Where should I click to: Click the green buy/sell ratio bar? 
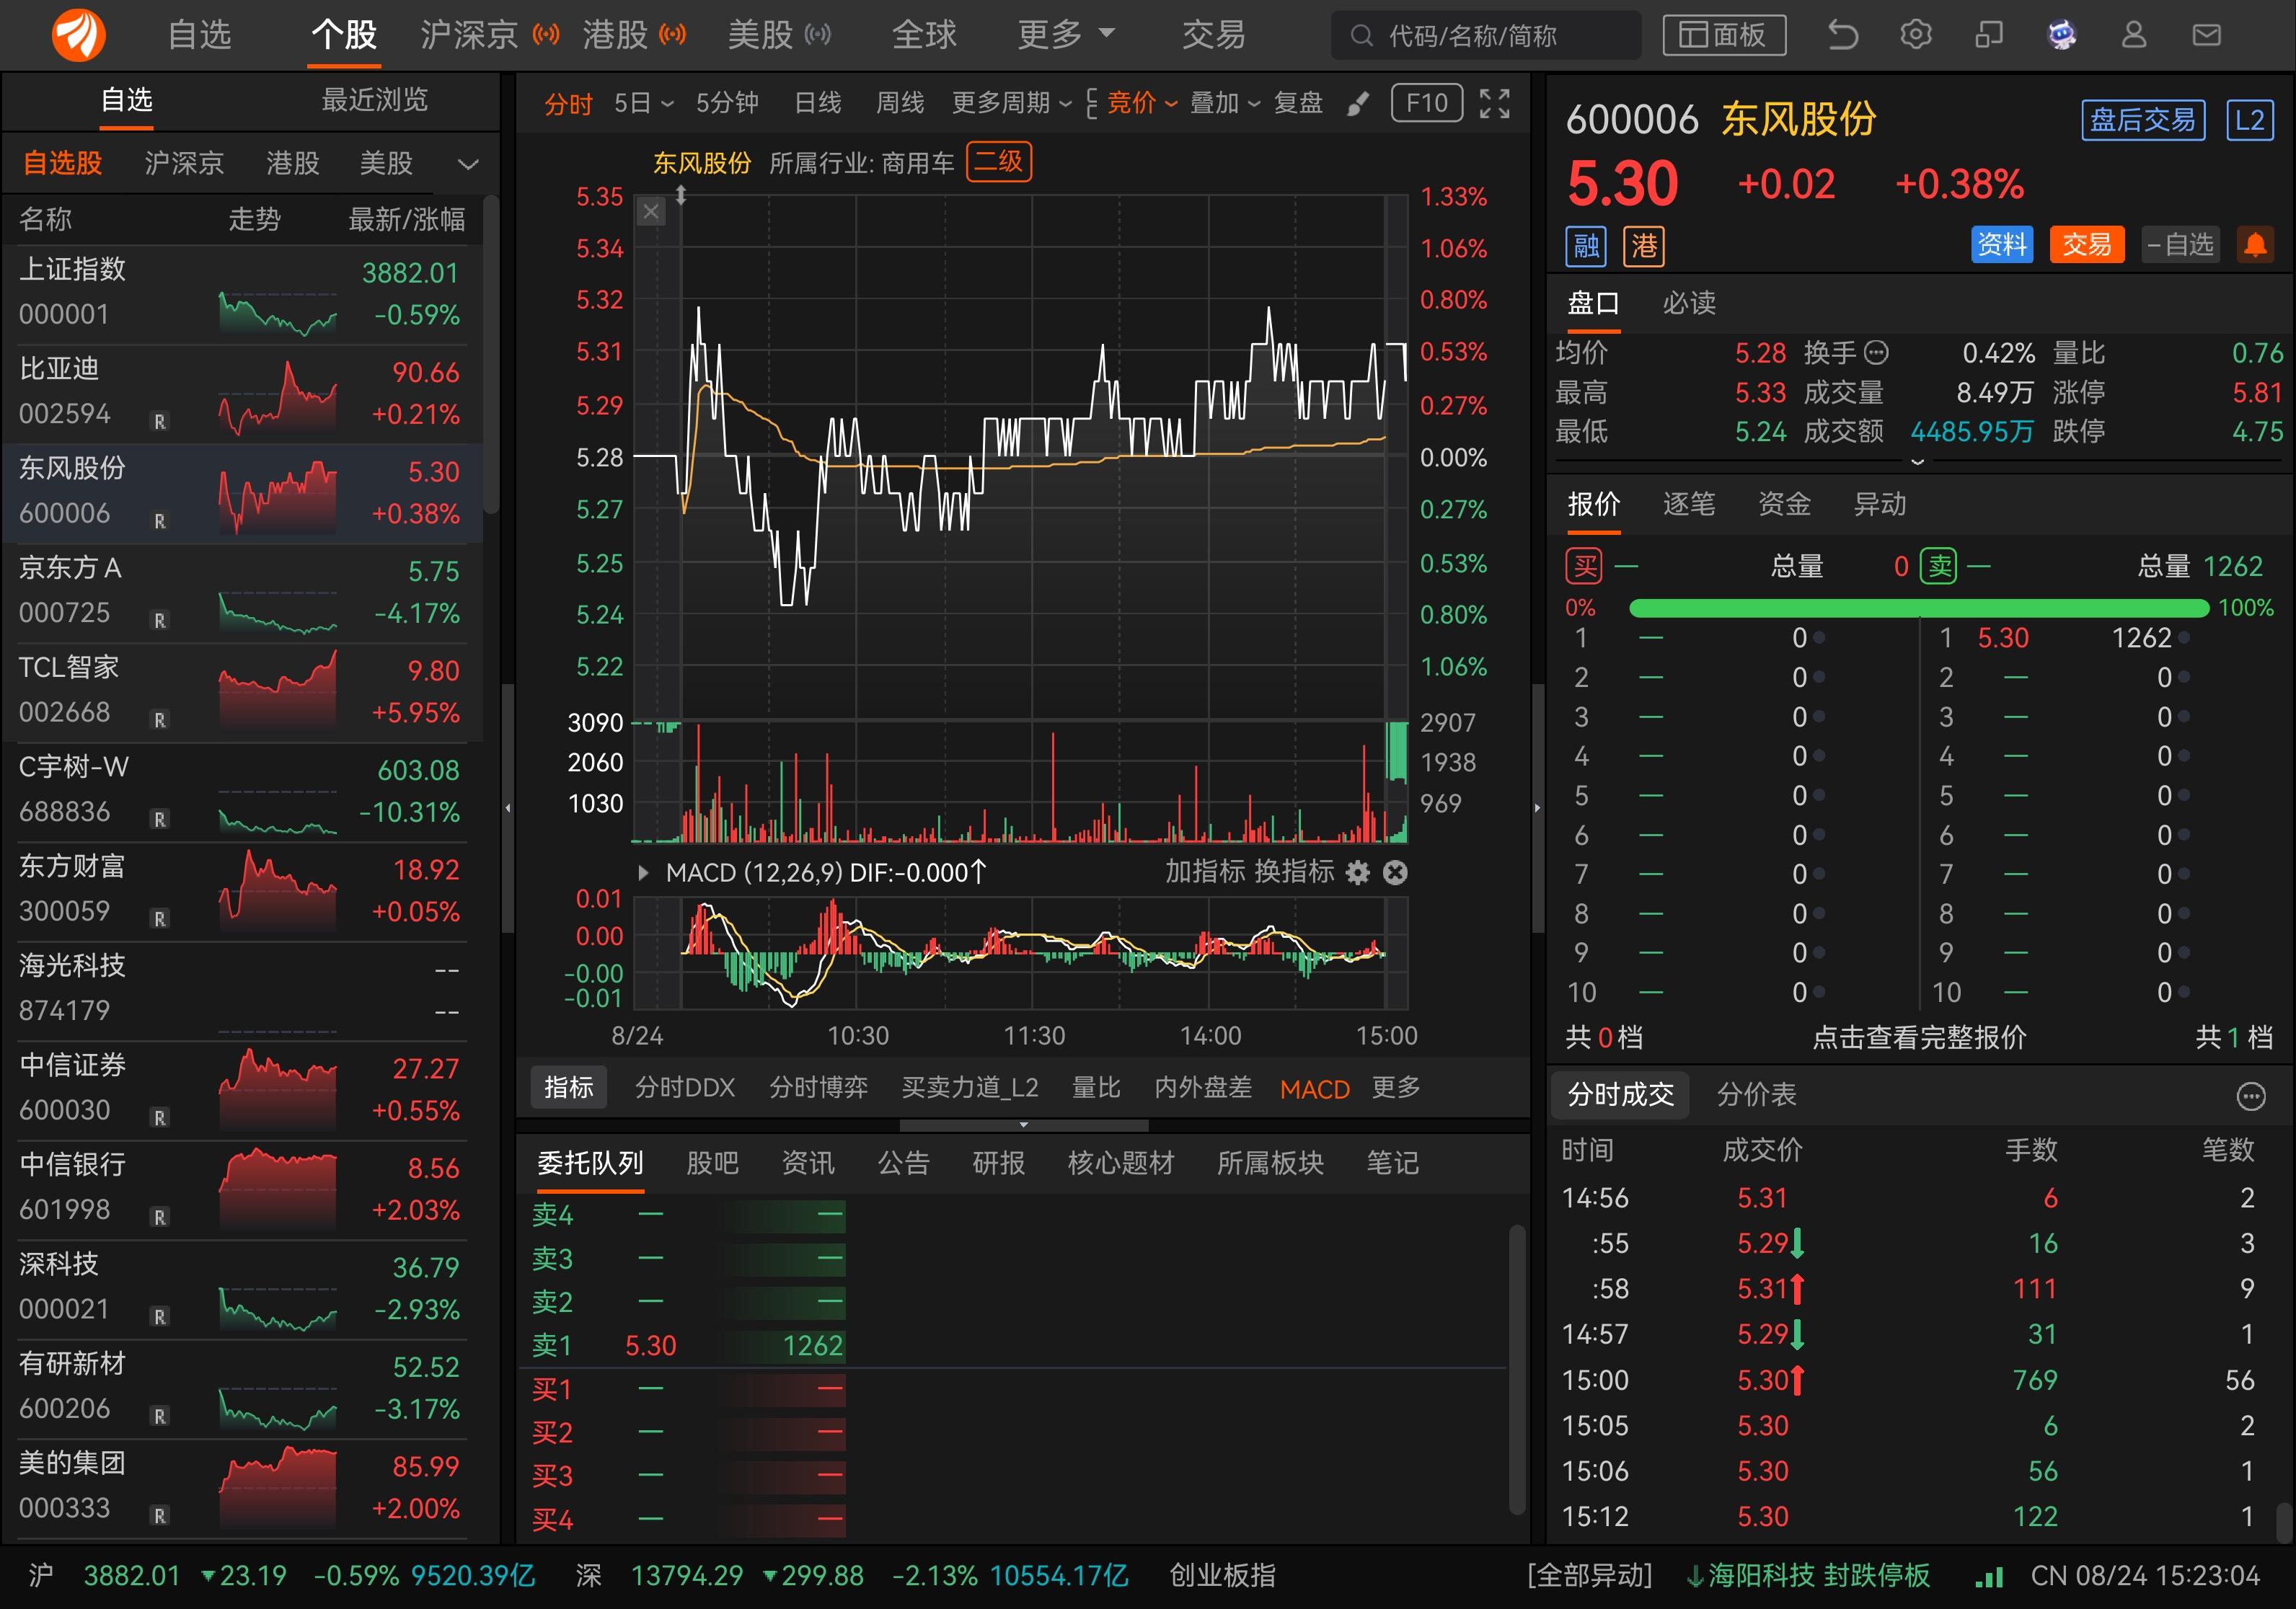click(1918, 608)
